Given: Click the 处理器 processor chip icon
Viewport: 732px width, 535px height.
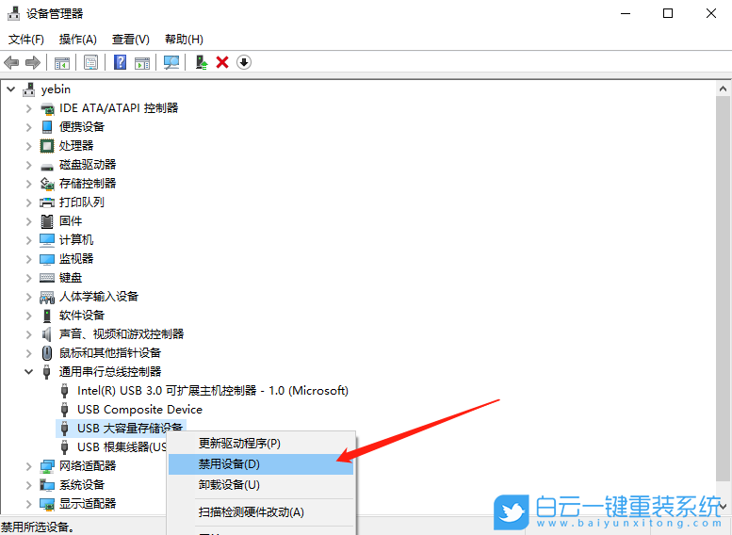Looking at the screenshot, I should pyautogui.click(x=47, y=146).
